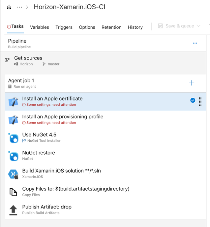The width and height of the screenshot is (210, 227).
Task: Toggle the Apple certificate task checkmark
Action: click(193, 100)
